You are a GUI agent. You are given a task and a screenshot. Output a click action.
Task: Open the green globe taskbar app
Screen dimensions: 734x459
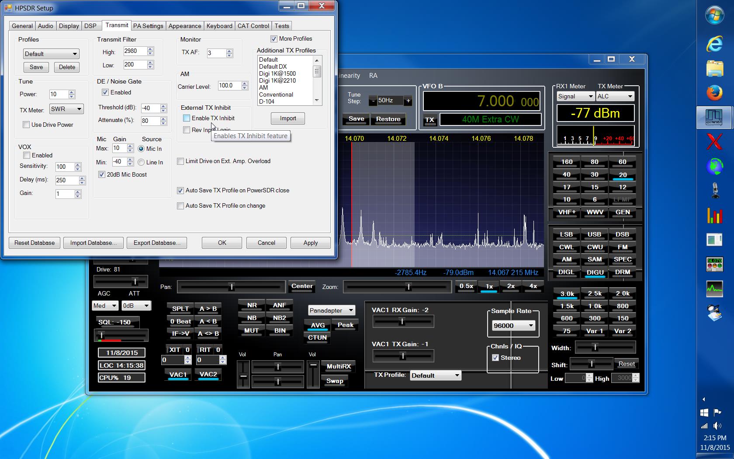coord(715,166)
